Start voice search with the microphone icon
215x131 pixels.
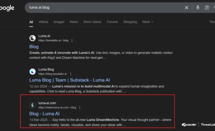(198, 8)
